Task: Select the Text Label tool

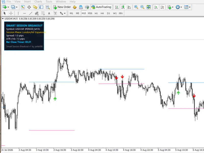Action: click(55, 13)
